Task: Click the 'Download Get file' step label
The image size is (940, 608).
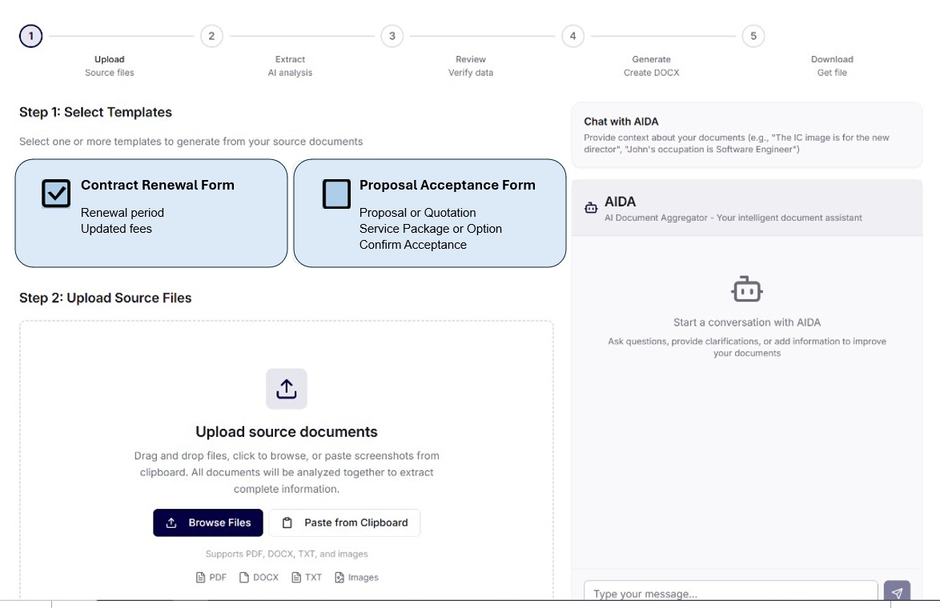Action: [832, 66]
